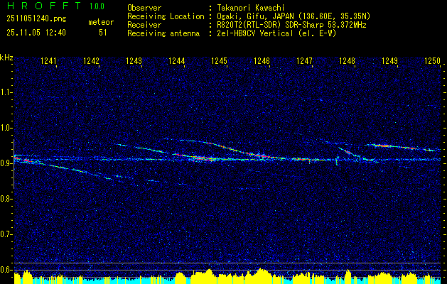
Task: Click the Observer label
Action: coord(144,8)
